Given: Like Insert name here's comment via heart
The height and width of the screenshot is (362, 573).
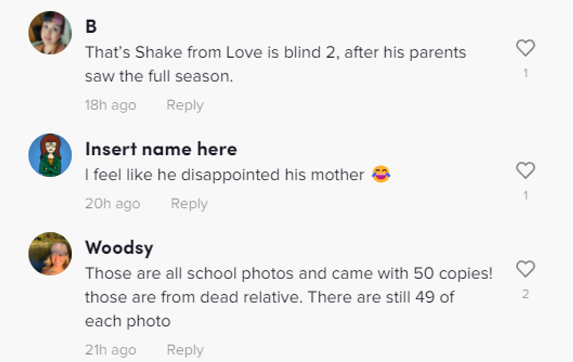Looking at the screenshot, I should tap(525, 170).
